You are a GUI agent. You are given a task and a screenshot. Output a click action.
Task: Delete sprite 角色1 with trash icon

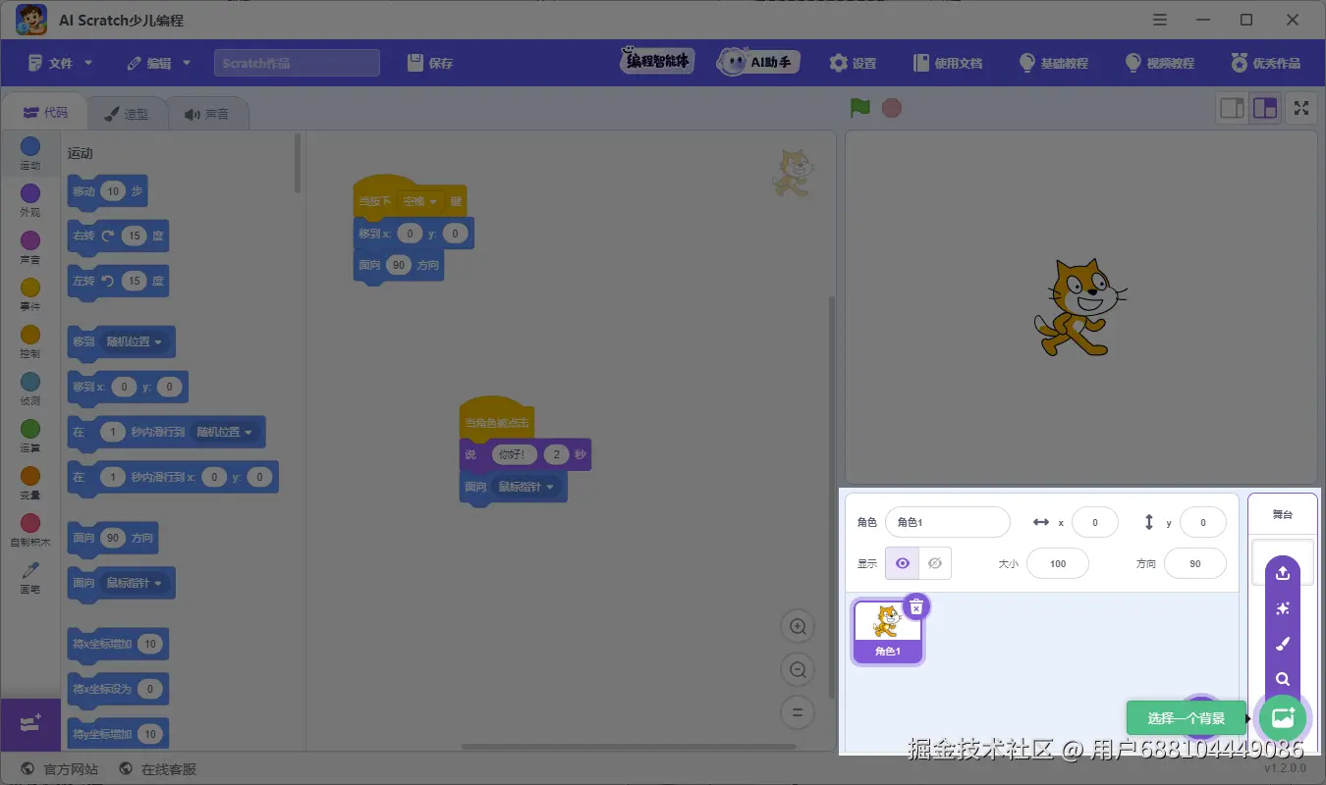click(915, 606)
